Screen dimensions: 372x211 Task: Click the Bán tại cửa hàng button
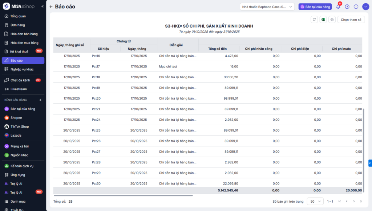point(315,7)
